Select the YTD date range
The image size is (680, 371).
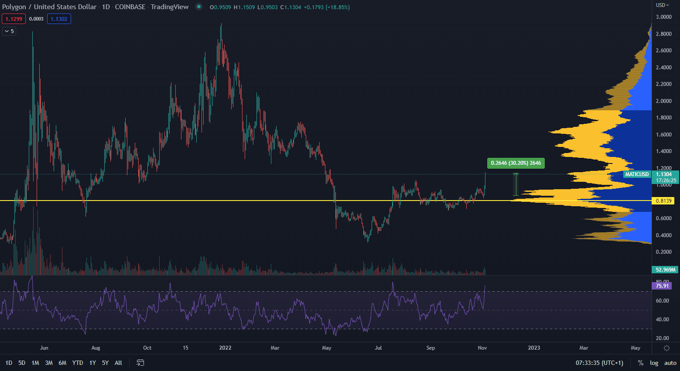click(78, 363)
